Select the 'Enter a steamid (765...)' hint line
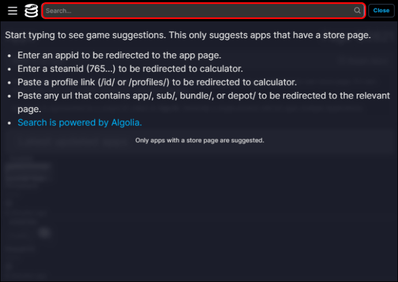Screen dimensions: 398x282 [130, 69]
